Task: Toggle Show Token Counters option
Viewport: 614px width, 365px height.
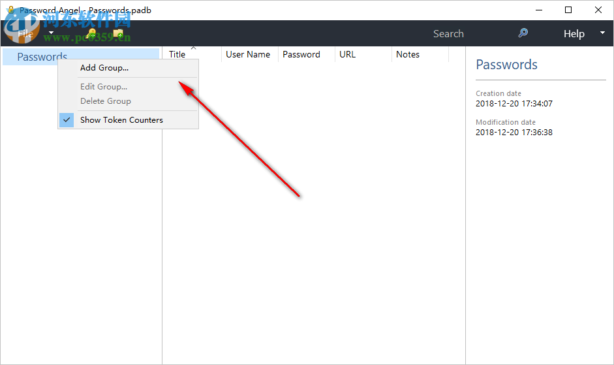Action: tap(129, 120)
